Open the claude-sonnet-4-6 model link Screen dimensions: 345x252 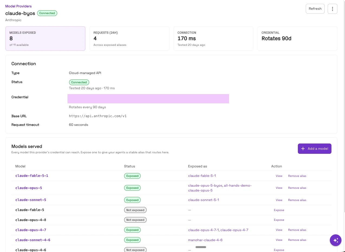pos(33,240)
